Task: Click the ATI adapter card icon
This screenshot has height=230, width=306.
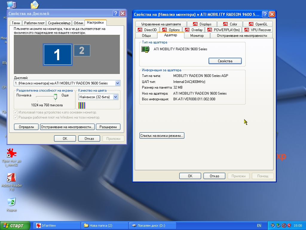Action: pos(146,49)
